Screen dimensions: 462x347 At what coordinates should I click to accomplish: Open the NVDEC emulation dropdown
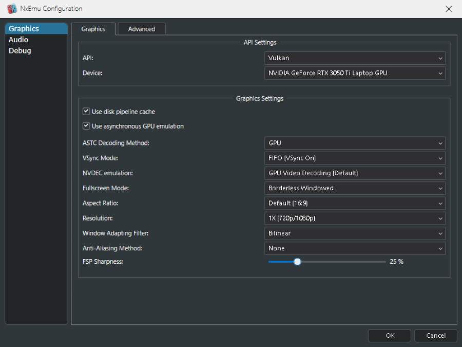[355, 173]
